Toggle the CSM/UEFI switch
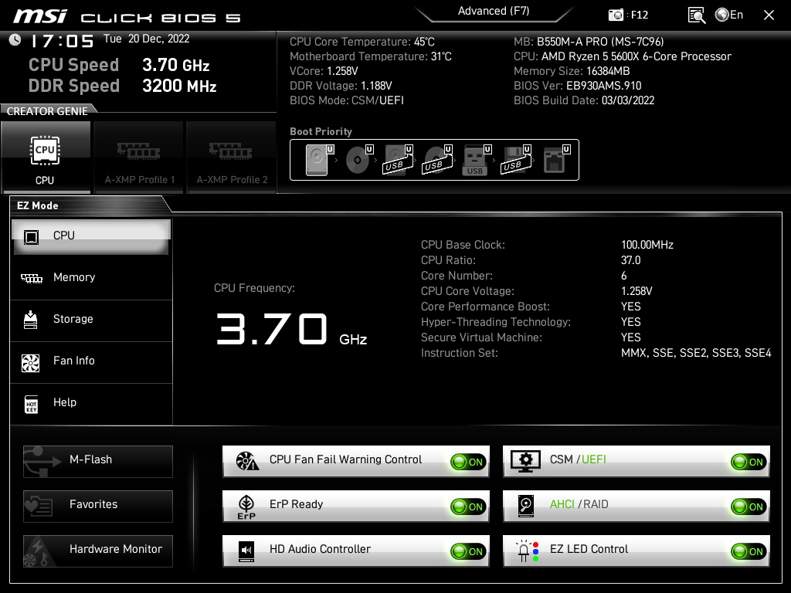 point(749,462)
